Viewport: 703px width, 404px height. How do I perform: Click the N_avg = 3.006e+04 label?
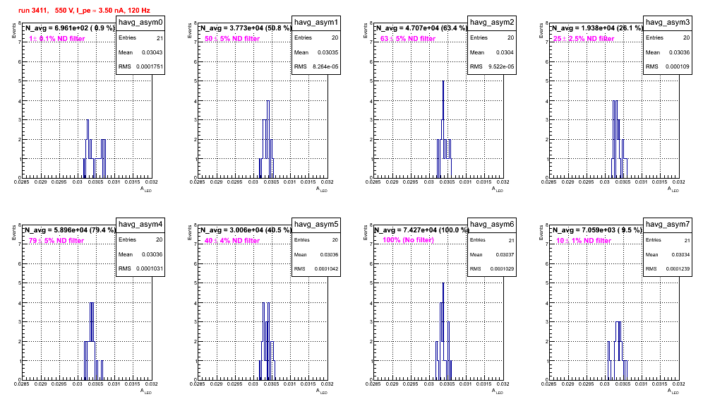click(246, 230)
